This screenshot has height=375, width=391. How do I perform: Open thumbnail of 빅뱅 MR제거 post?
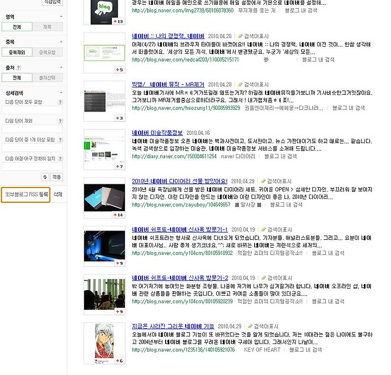point(104,101)
